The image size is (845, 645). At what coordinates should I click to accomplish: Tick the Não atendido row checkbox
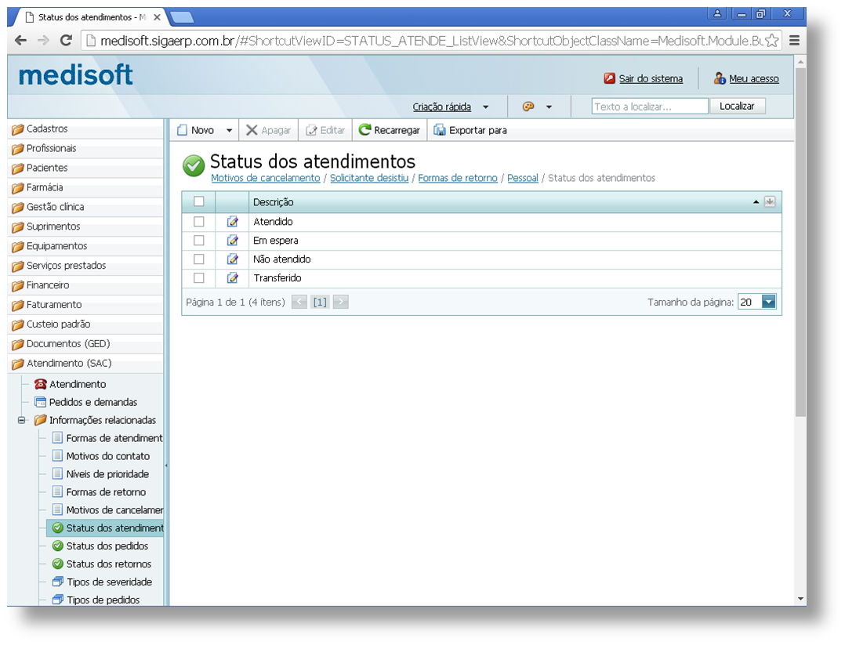click(199, 259)
